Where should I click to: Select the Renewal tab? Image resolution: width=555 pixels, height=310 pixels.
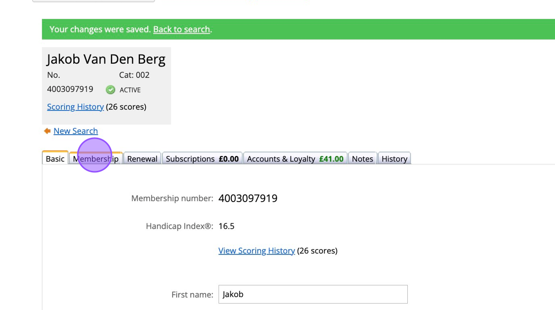pos(142,159)
